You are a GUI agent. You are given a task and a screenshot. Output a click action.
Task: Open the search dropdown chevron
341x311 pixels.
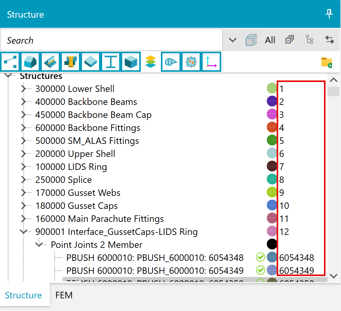(x=232, y=40)
